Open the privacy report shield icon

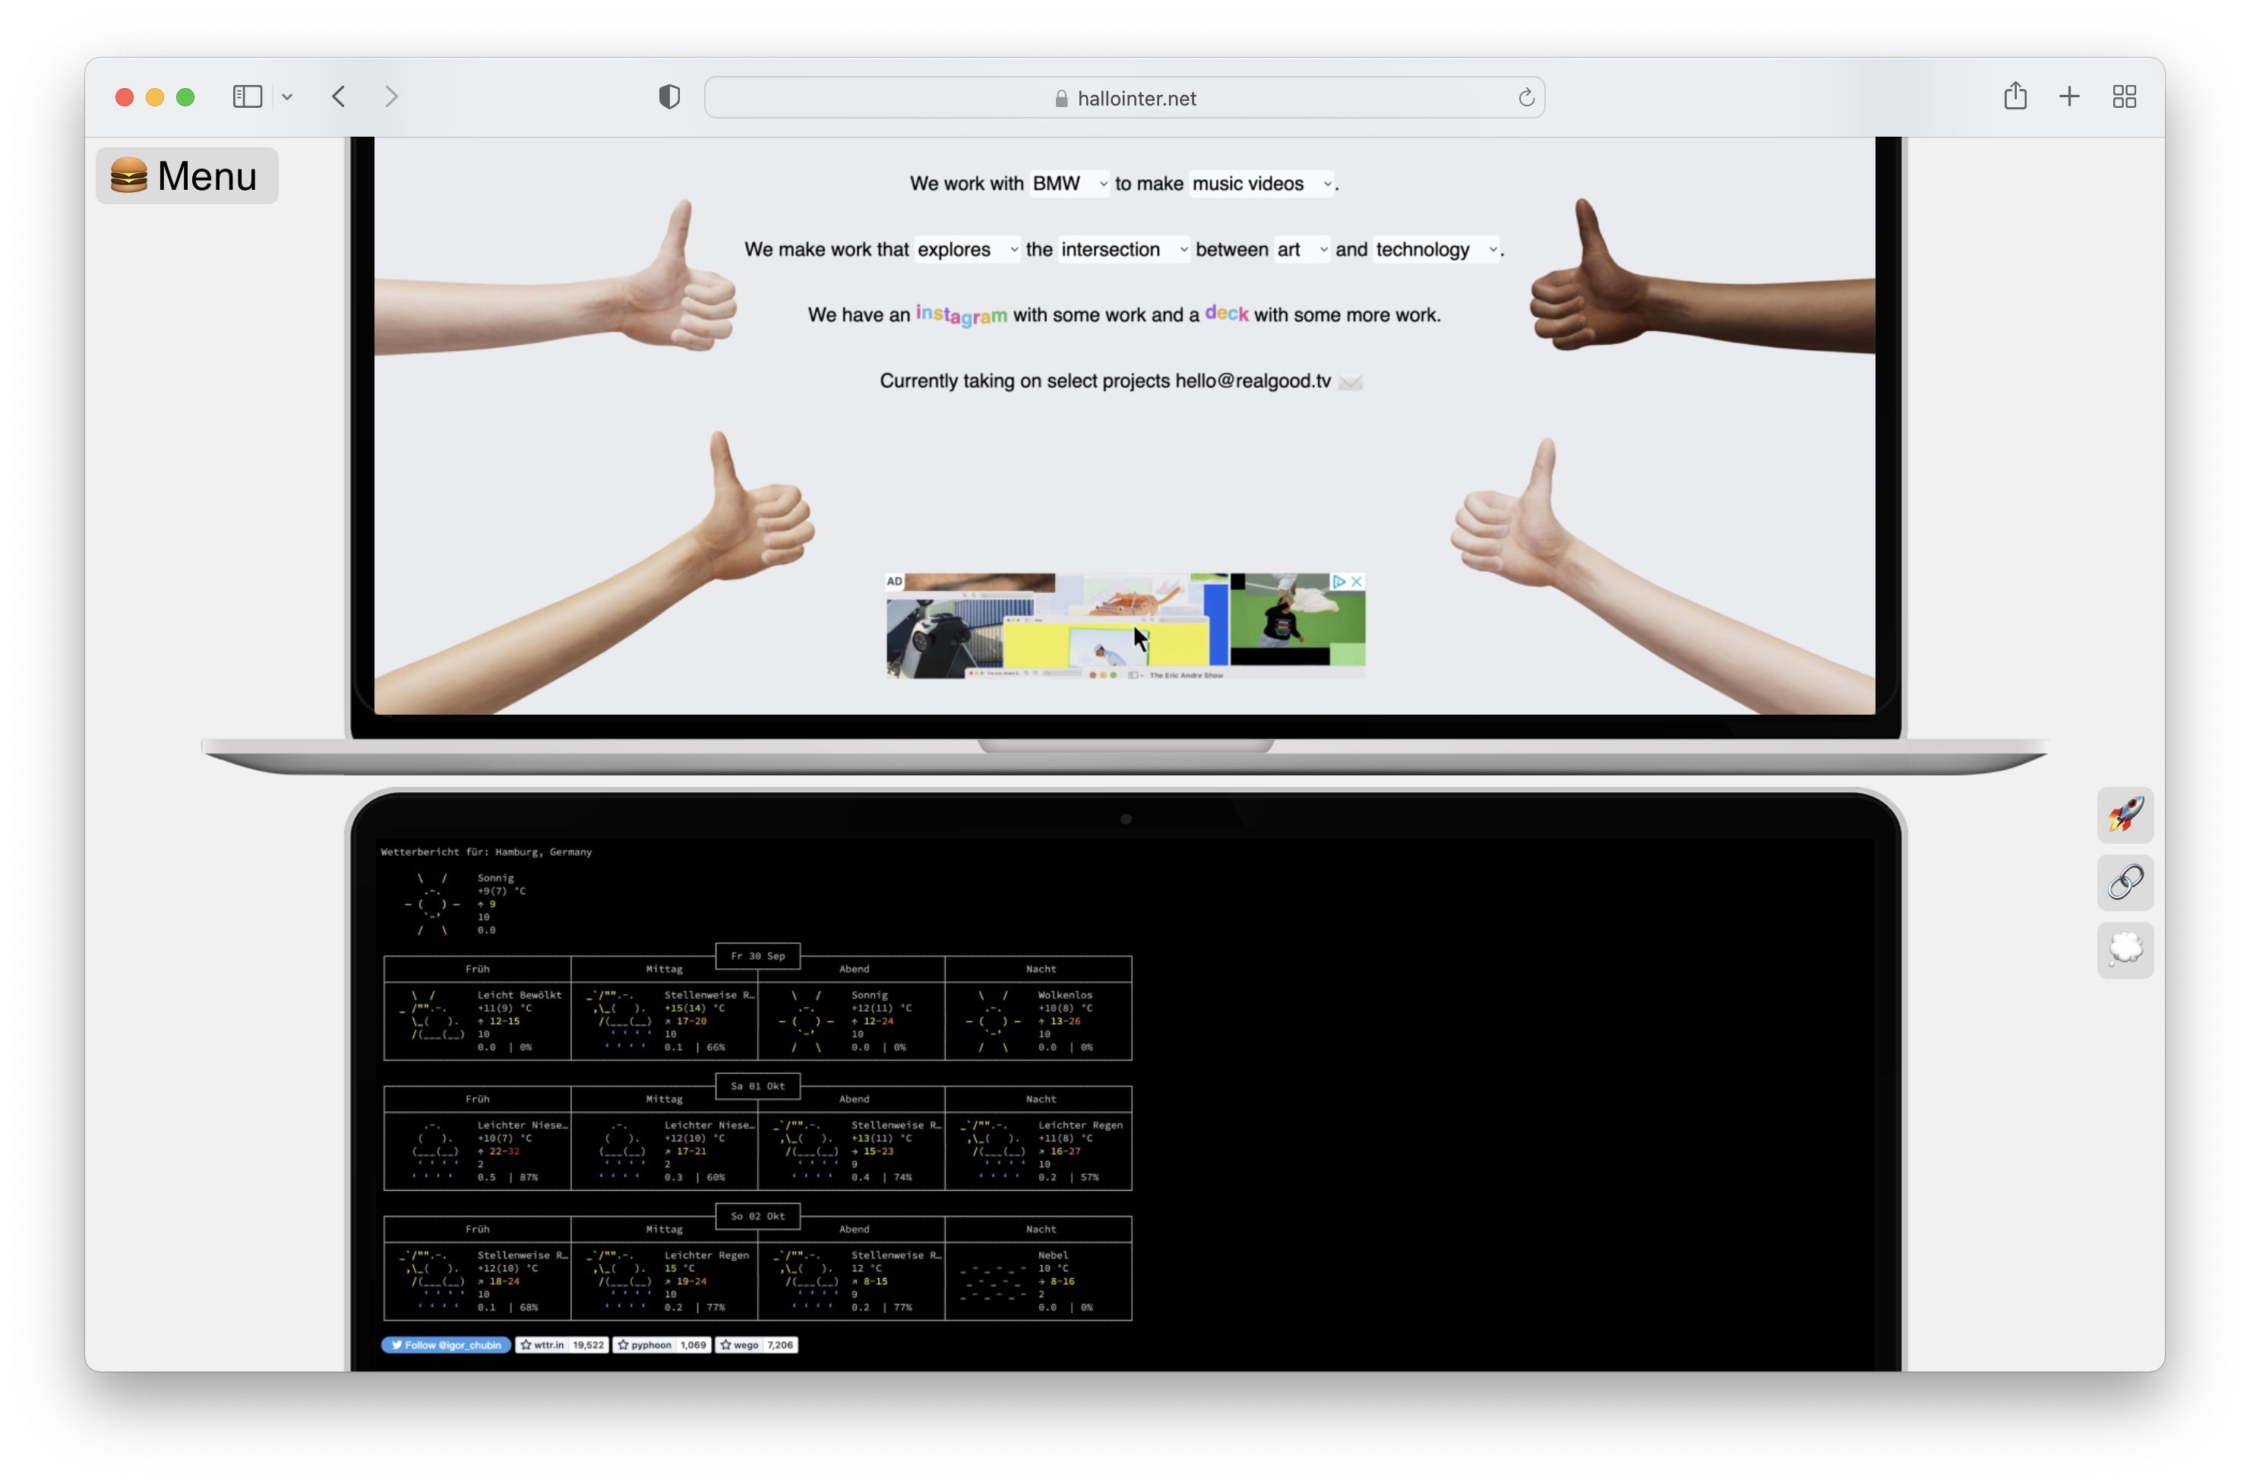point(669,96)
